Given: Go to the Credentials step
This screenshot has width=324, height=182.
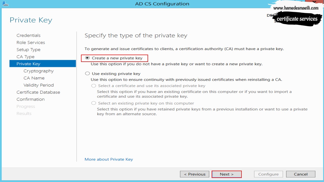Looking at the screenshot, I should pyautogui.click(x=28, y=35).
